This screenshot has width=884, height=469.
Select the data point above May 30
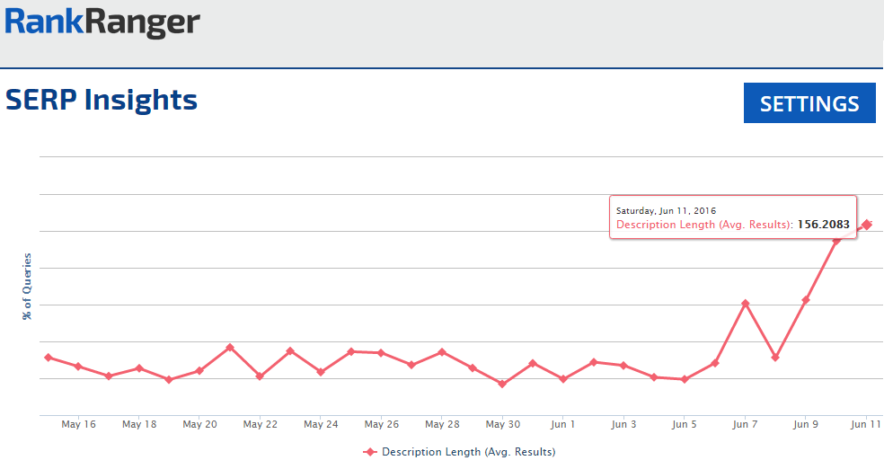502,384
